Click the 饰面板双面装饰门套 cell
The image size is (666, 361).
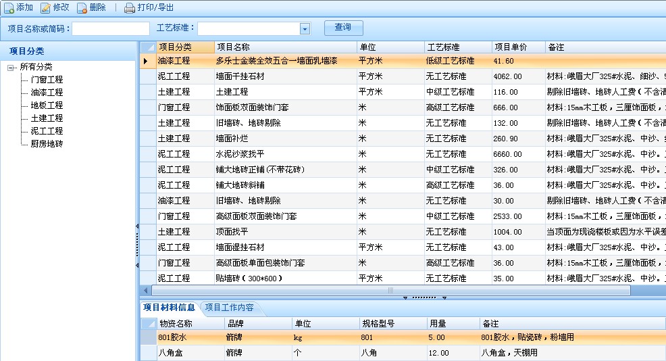pyautogui.click(x=286, y=107)
